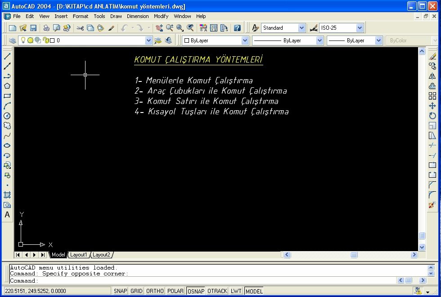The image size is (441, 297).
Task: Expand the undo history dropdown arrow
Action: [x=133, y=28]
